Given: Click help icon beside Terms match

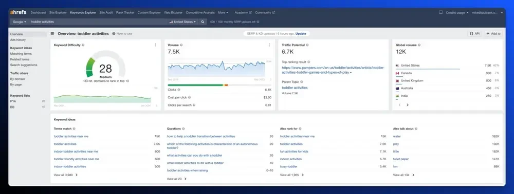Looking at the screenshot, I should coord(74,128).
